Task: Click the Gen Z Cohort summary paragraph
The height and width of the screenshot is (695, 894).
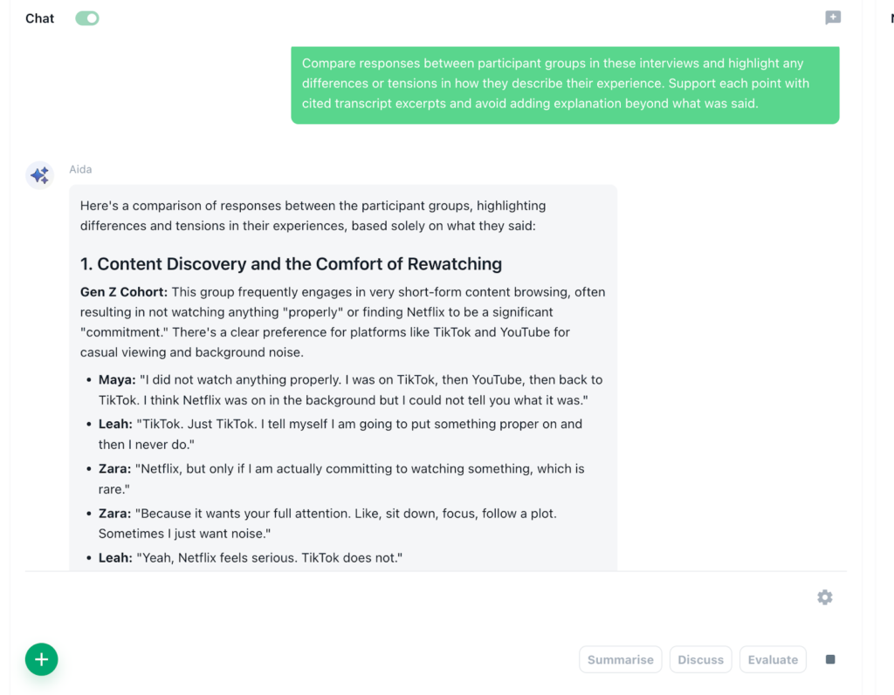Action: [x=342, y=322]
